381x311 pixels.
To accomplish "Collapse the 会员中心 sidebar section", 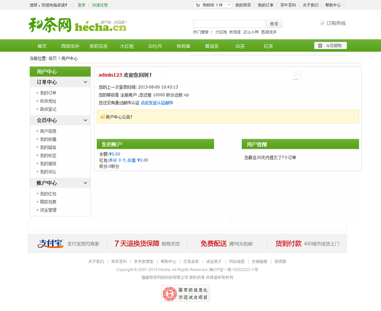I will (x=85, y=120).
